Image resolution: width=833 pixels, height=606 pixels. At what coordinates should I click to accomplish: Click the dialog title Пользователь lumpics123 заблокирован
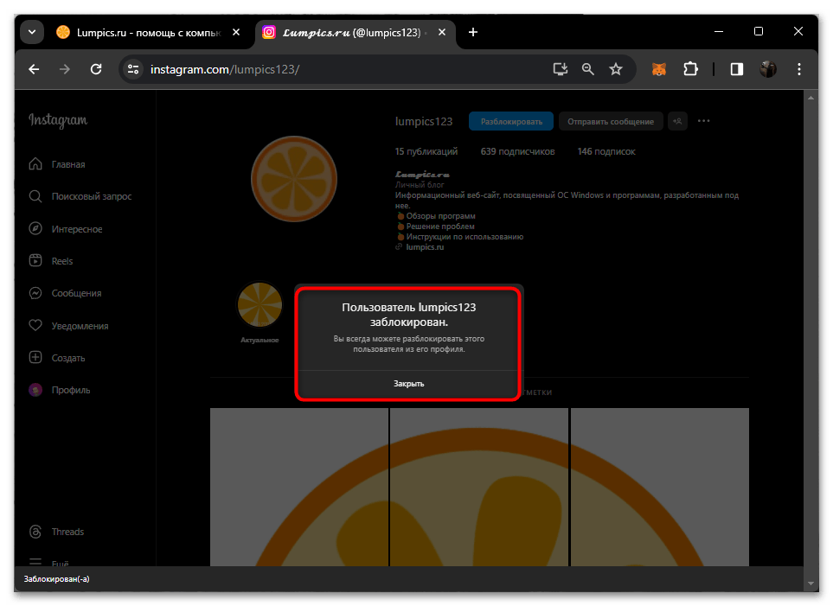point(408,315)
